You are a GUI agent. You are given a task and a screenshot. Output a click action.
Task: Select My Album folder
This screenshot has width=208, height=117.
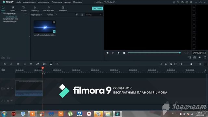11,16
